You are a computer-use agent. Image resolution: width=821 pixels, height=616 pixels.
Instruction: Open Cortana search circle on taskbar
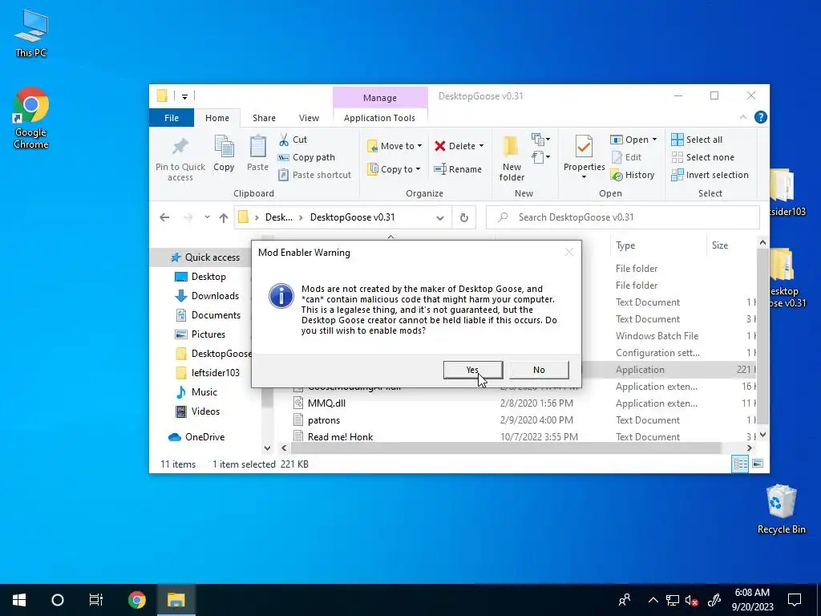[x=58, y=600]
